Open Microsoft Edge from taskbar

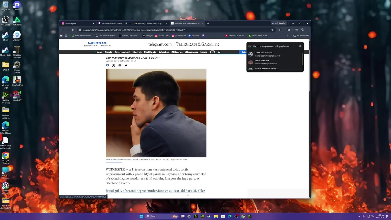click(229, 216)
